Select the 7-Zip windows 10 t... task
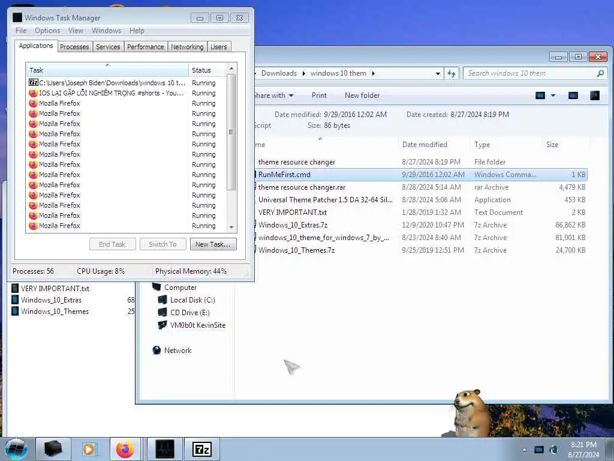614x461 pixels. 126,83
